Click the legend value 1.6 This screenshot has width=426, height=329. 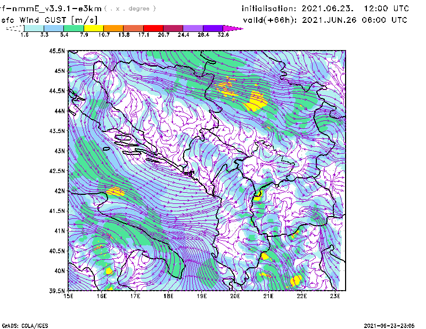[24, 35]
